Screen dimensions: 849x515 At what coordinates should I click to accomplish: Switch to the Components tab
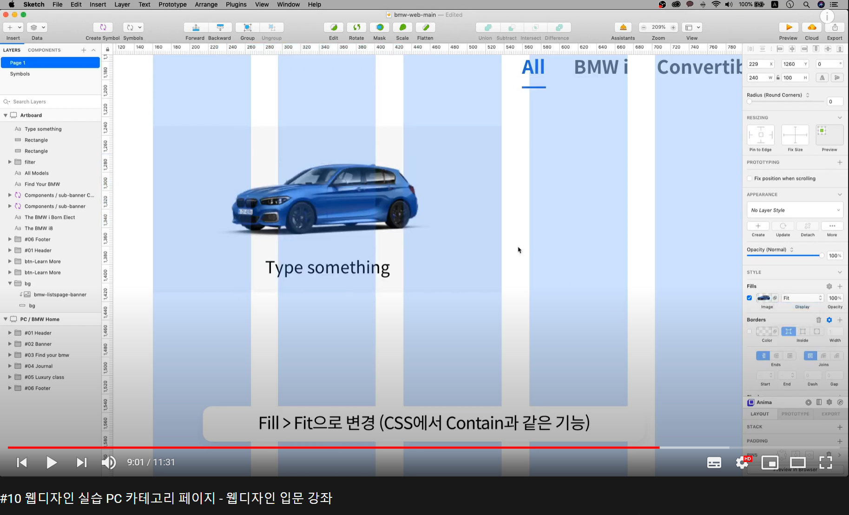tap(44, 50)
